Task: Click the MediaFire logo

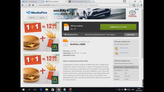Action: [36, 13]
